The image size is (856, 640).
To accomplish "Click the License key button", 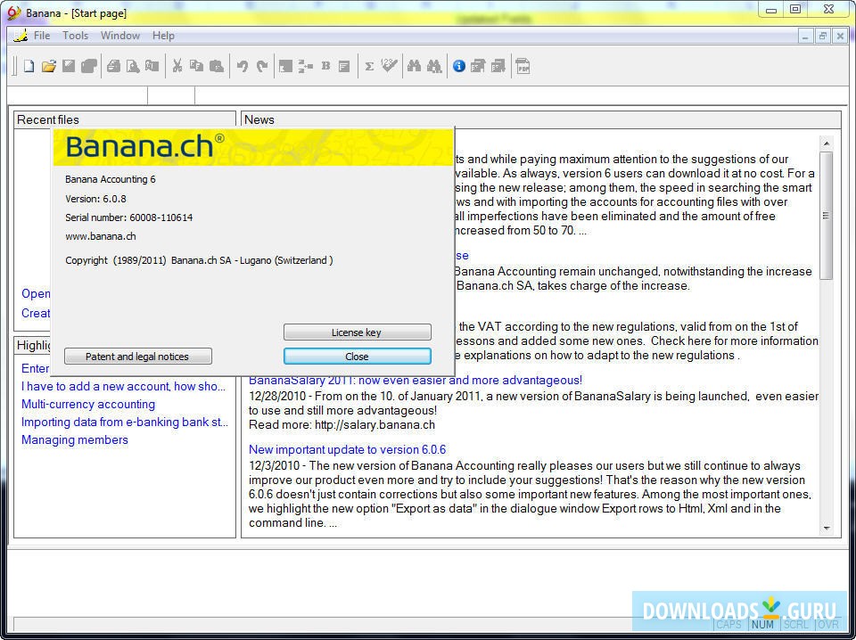I will (x=357, y=332).
